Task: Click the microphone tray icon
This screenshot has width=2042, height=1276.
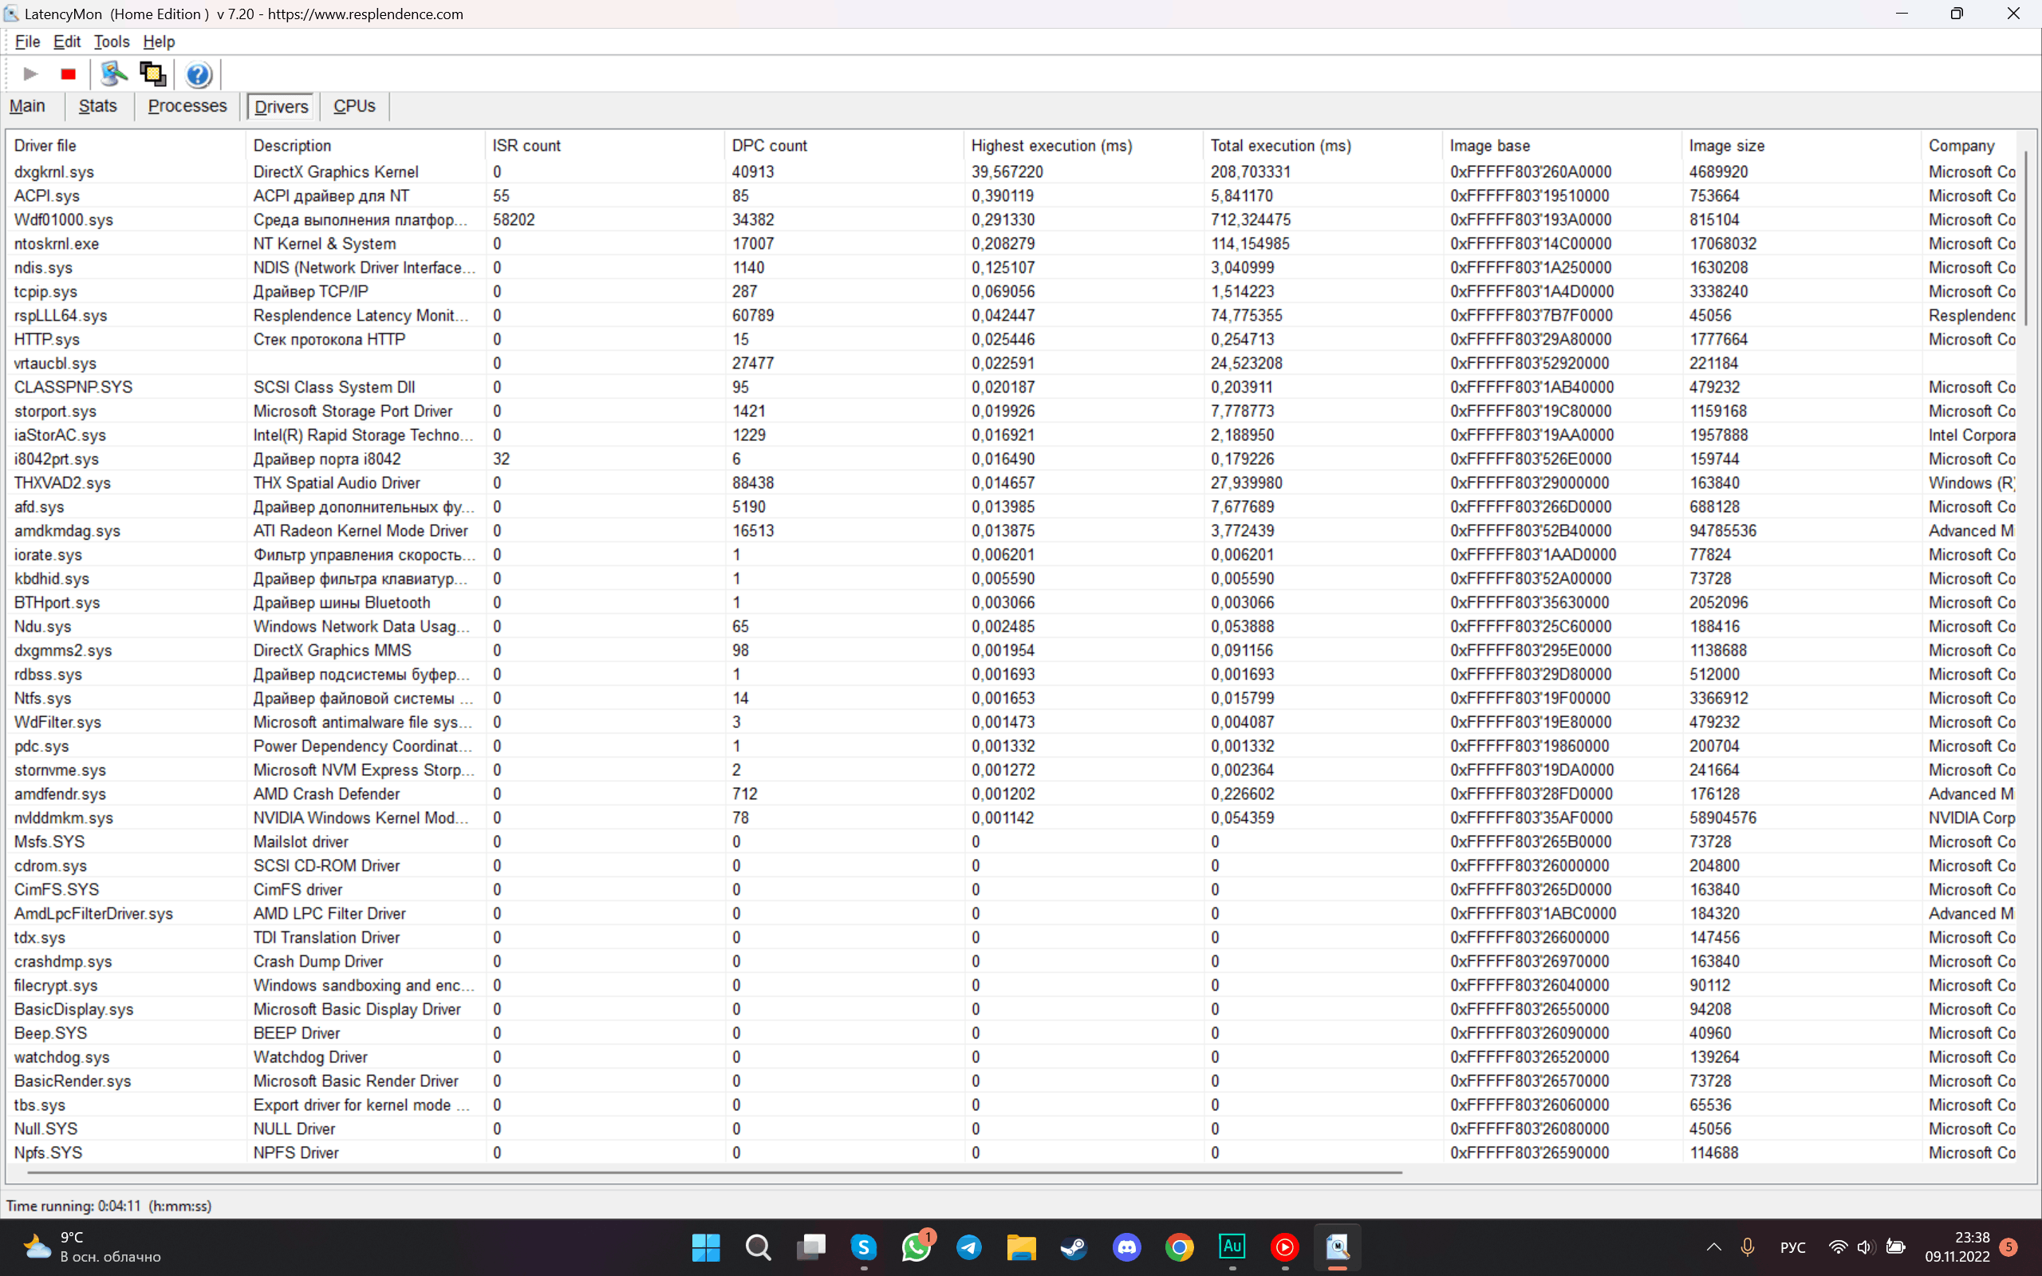Action: [x=1748, y=1247]
